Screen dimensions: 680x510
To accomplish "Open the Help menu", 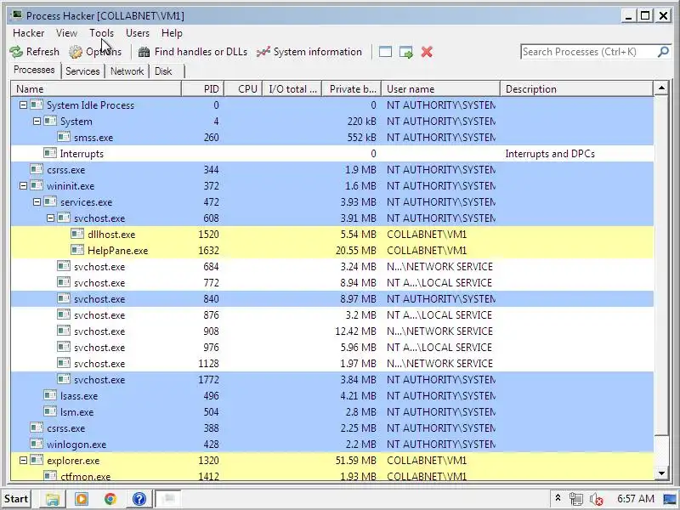I will [x=172, y=33].
